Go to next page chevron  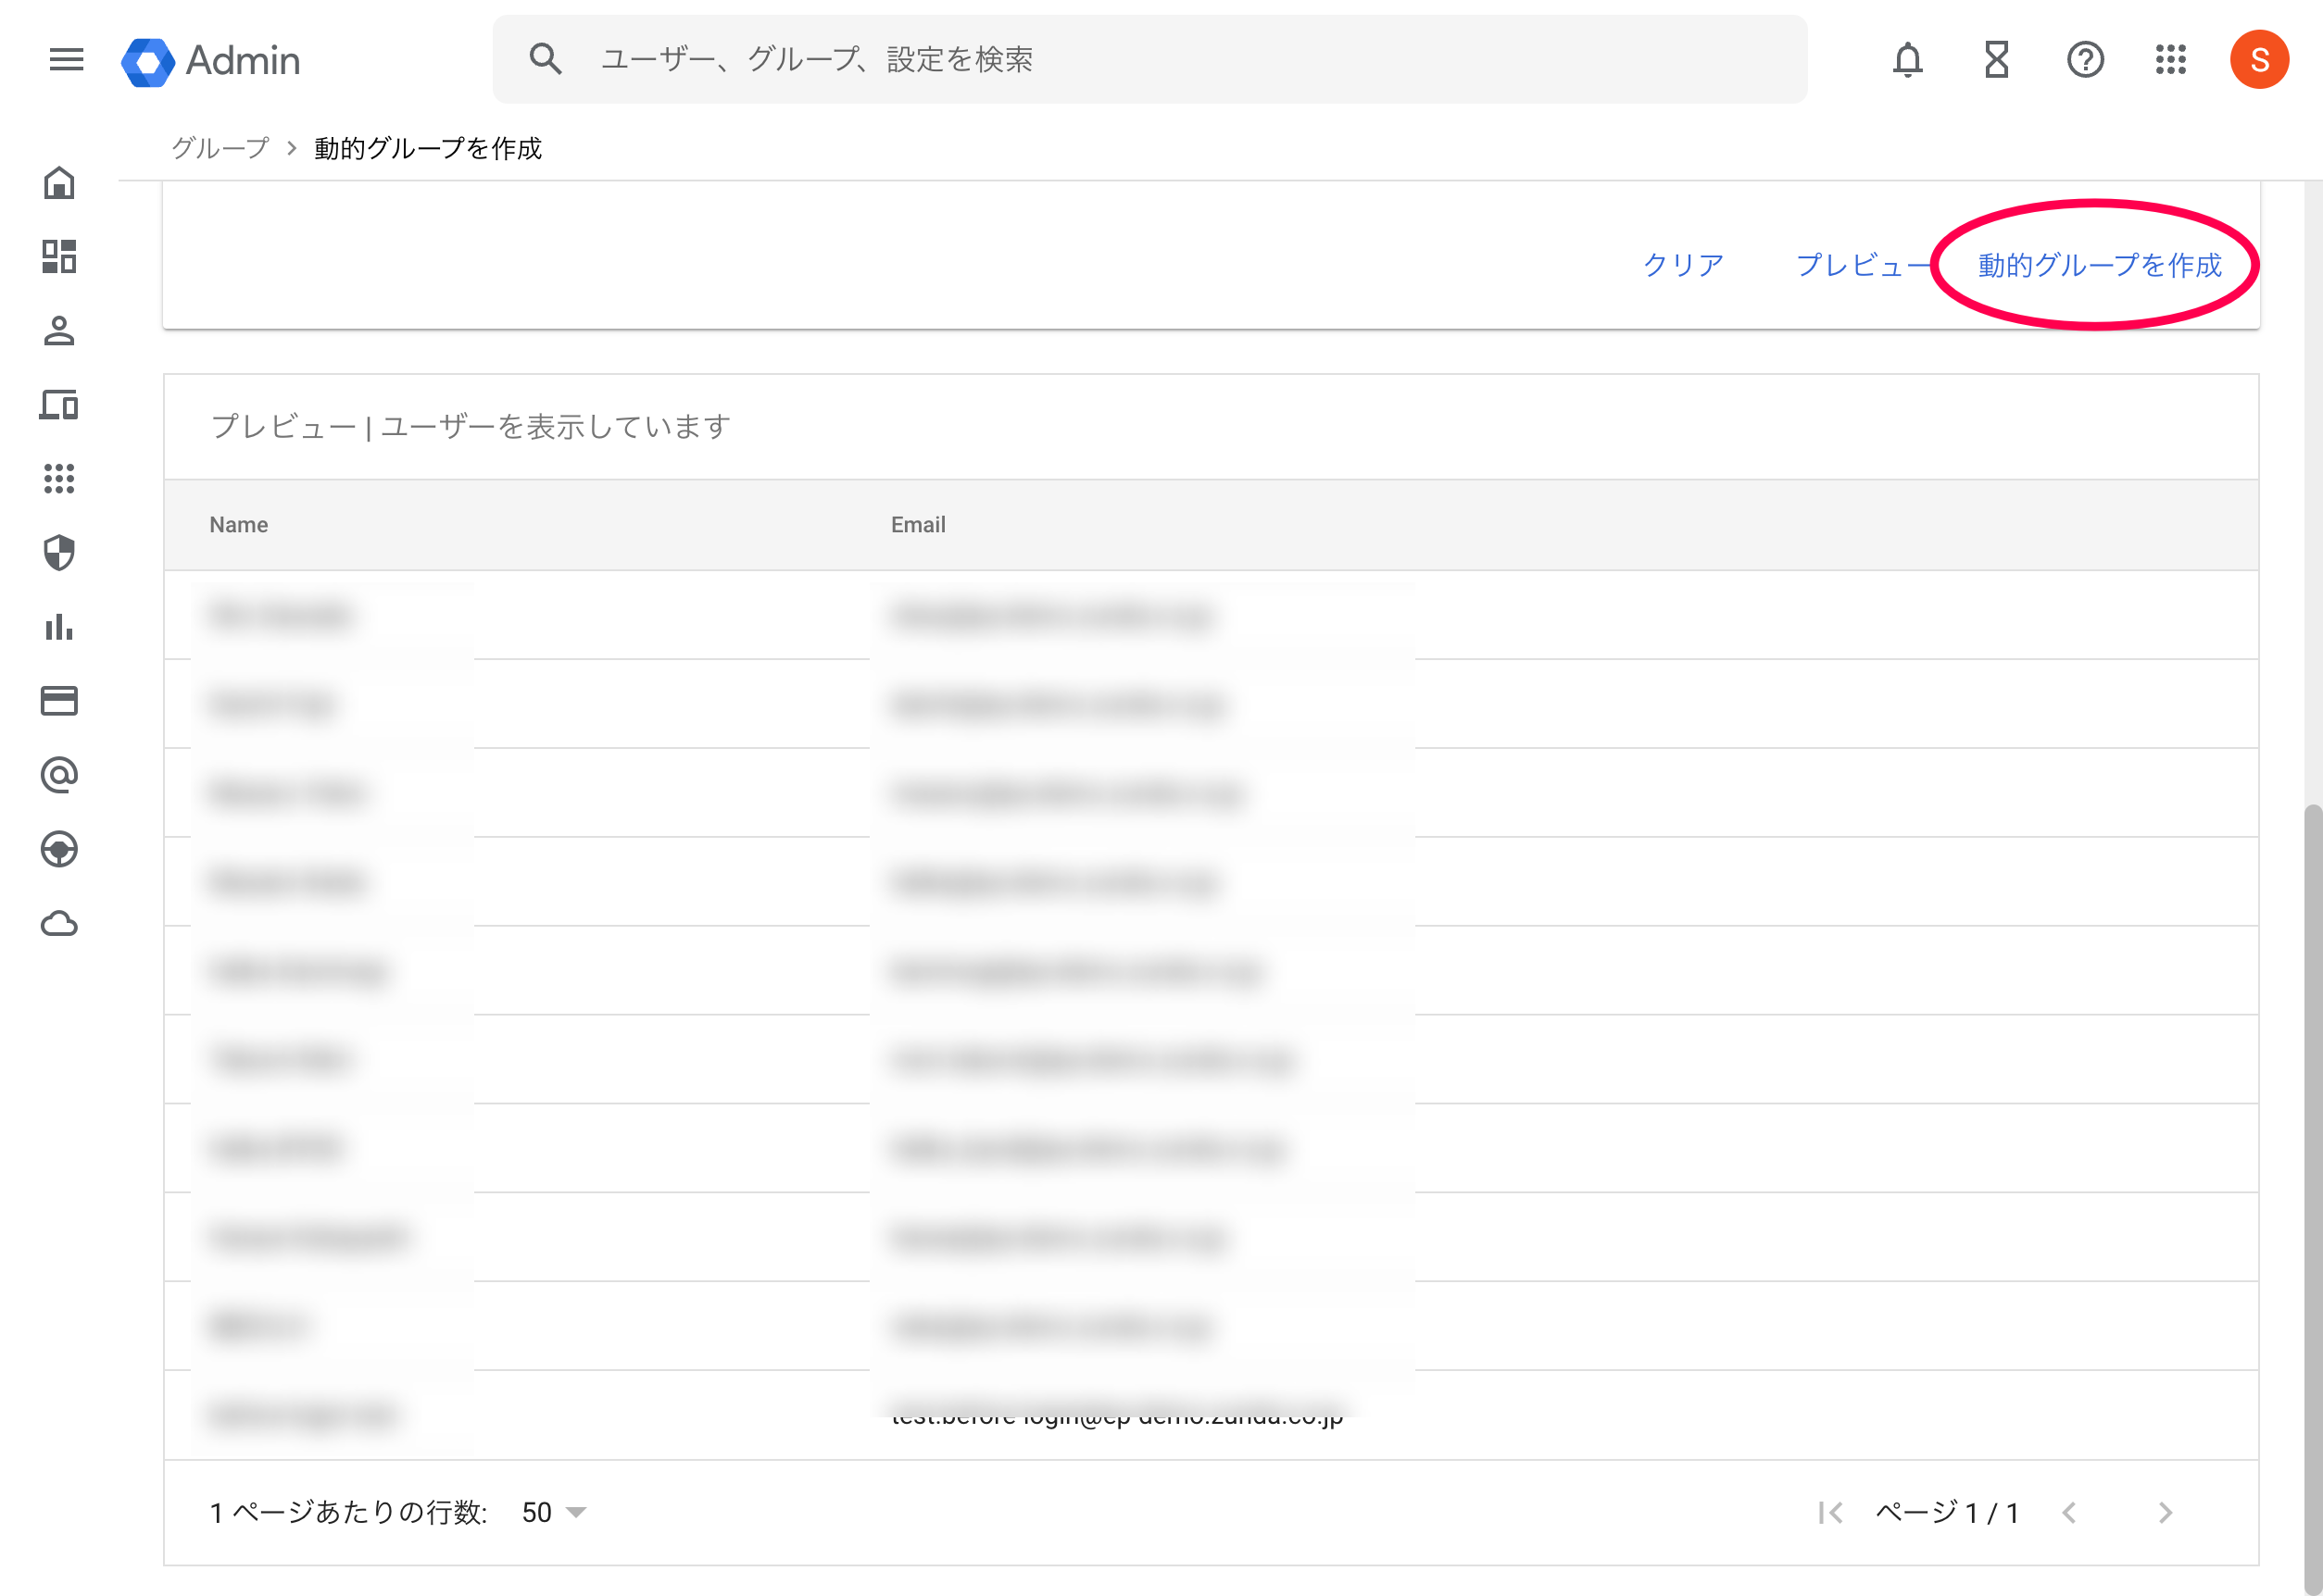click(2164, 1512)
